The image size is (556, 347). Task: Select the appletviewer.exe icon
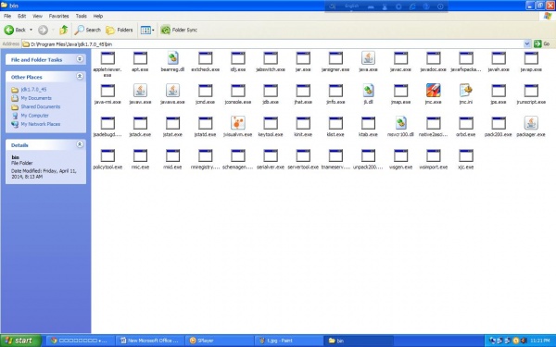pyautogui.click(x=107, y=58)
